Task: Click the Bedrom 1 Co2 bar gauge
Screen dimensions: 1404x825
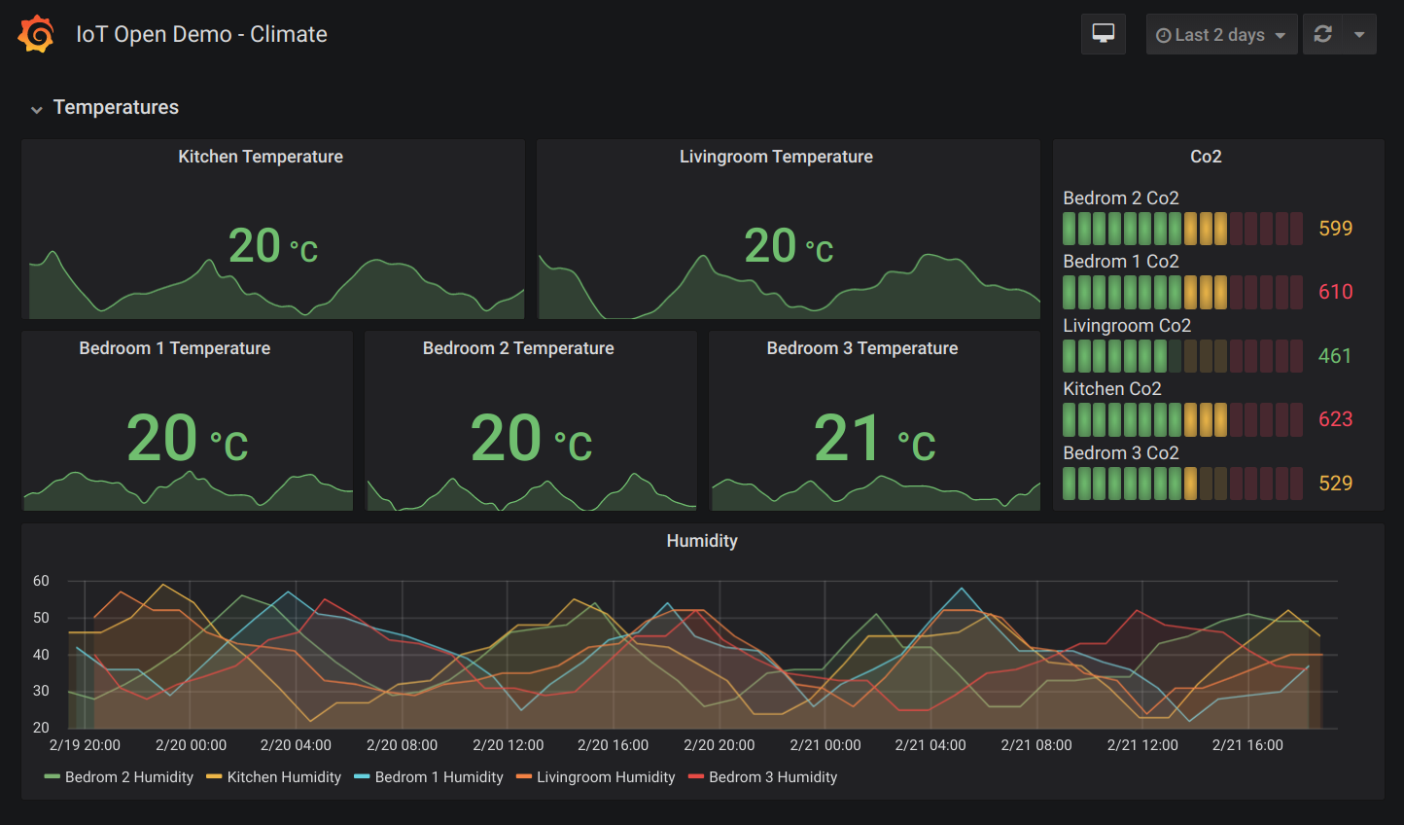Action: (1182, 292)
